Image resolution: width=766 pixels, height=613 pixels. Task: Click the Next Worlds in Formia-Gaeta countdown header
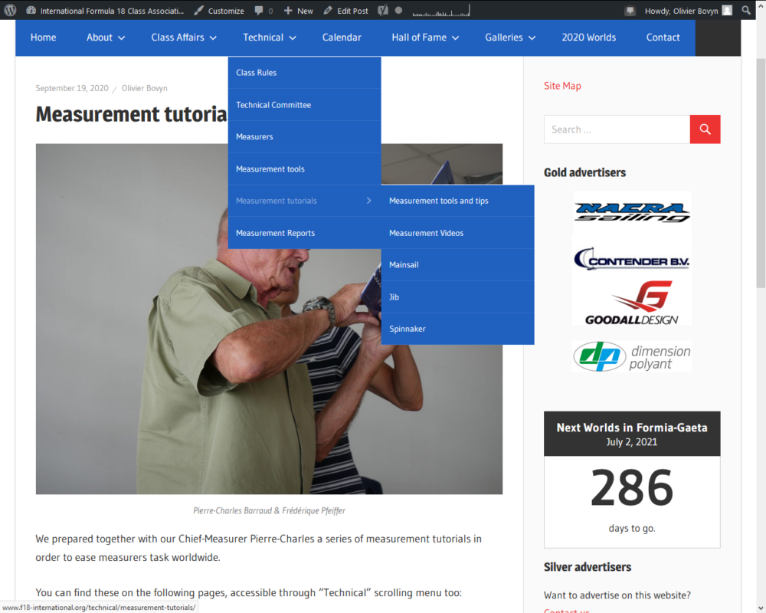click(x=632, y=434)
